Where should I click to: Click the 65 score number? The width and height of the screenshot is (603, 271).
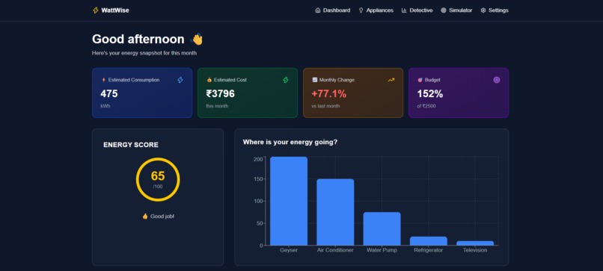point(158,175)
